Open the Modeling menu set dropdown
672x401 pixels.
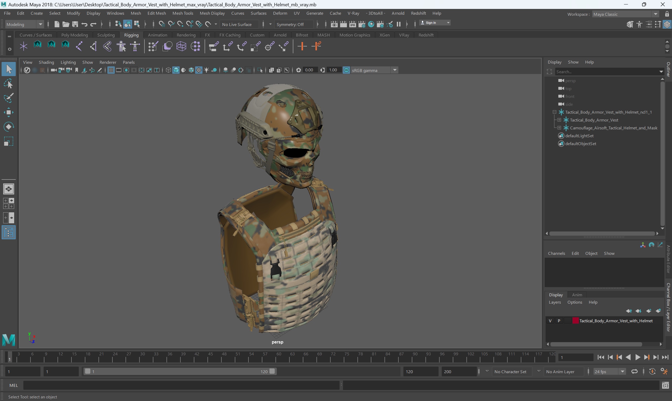tap(24, 24)
